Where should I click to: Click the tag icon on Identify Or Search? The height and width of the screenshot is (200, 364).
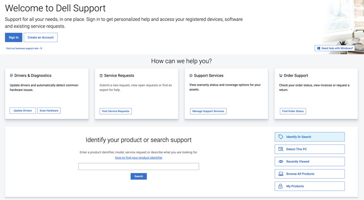281,137
